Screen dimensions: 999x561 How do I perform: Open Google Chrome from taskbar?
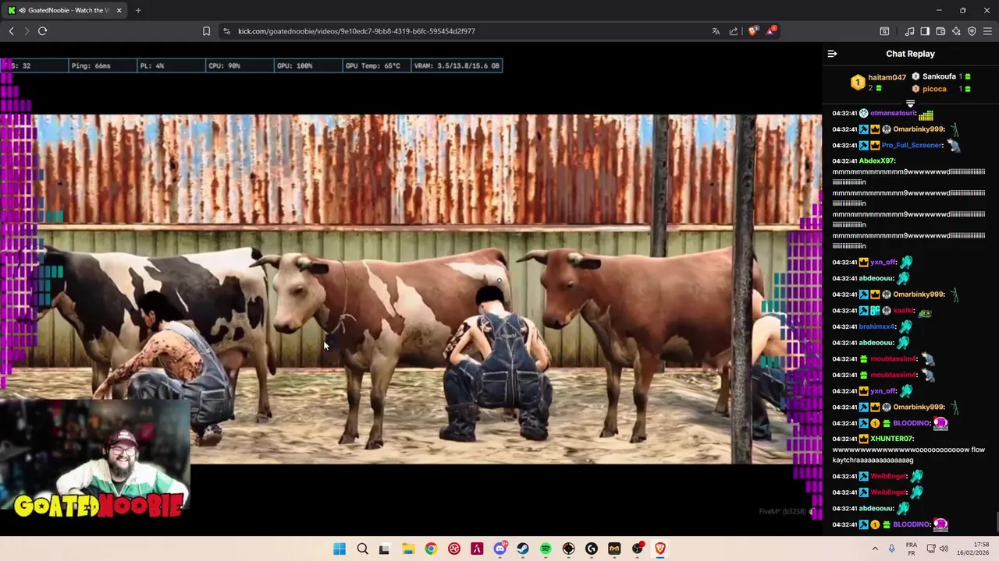tap(431, 549)
